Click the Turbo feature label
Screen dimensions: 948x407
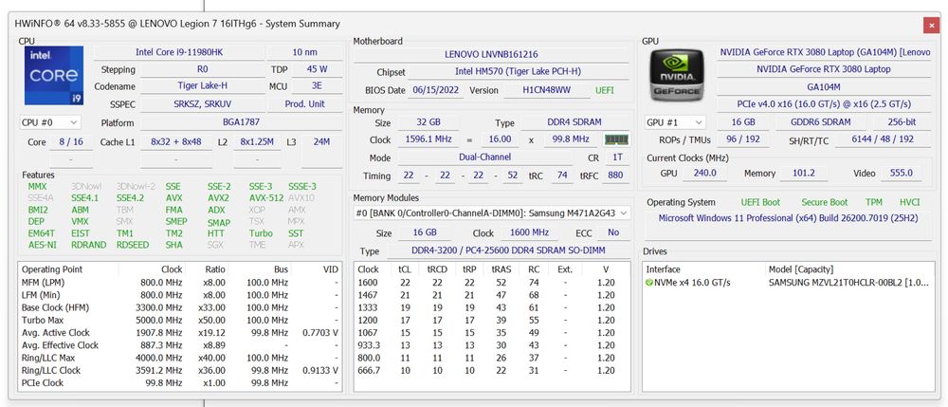(x=261, y=233)
